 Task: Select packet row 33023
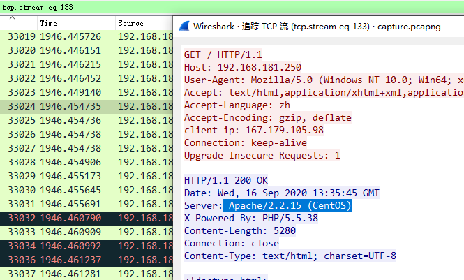point(87,92)
